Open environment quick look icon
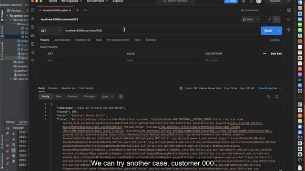Screen dimensions: 305x171 coord(289,10)
